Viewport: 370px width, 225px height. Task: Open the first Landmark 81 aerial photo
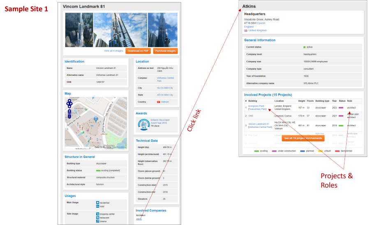(79, 30)
